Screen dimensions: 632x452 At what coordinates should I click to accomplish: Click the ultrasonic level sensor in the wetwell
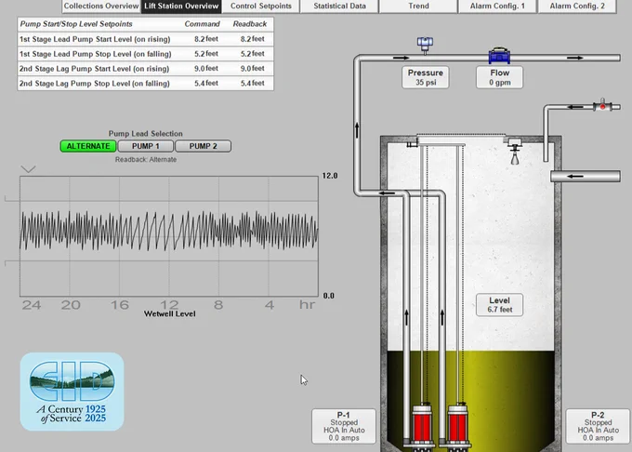pyautogui.click(x=514, y=151)
